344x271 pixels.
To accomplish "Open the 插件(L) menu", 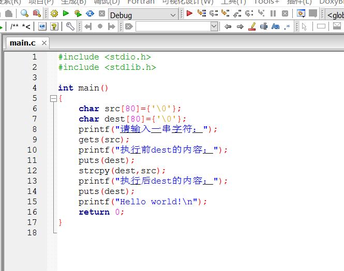I will 299,2.
